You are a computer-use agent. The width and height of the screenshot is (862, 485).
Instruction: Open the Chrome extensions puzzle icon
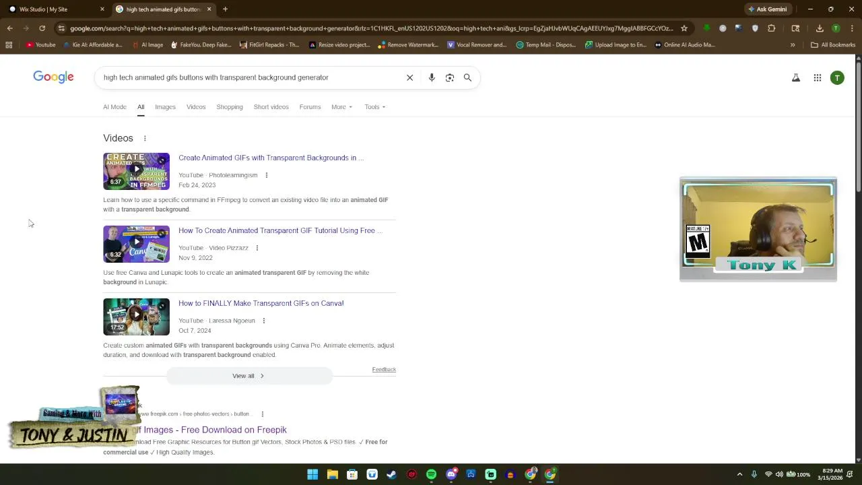pyautogui.click(x=772, y=28)
